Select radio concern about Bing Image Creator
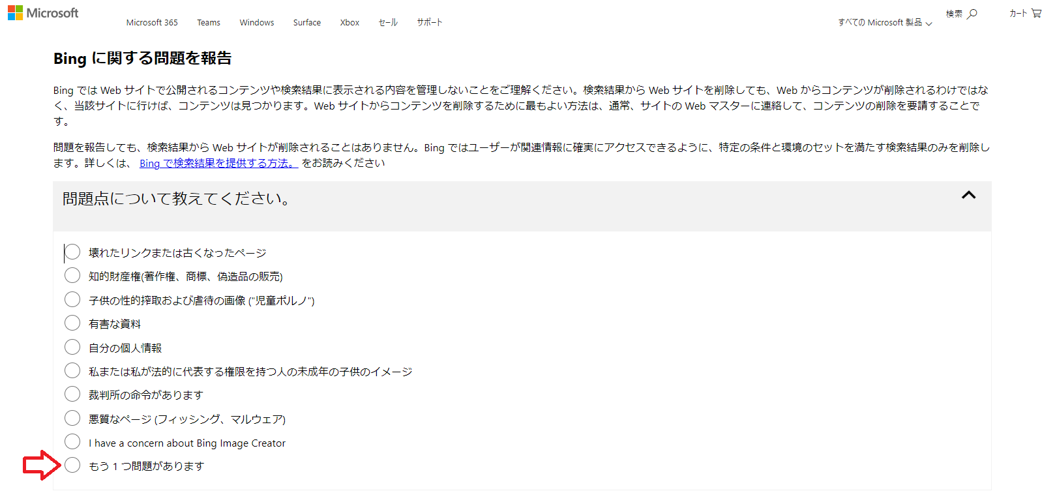The width and height of the screenshot is (1055, 504). [72, 441]
